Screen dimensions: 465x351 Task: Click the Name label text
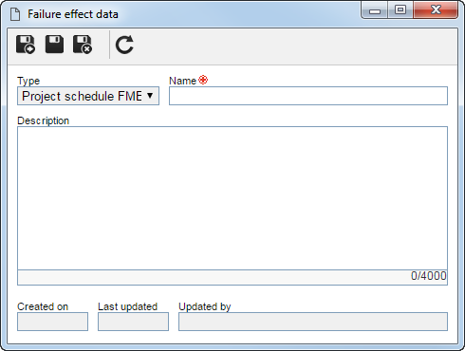pos(182,81)
